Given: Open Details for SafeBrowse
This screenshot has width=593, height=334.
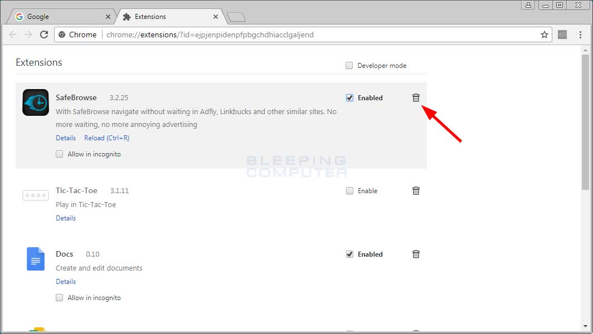Looking at the screenshot, I should [66, 138].
